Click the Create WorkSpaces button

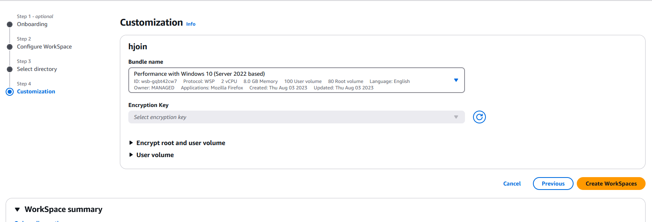click(611, 184)
